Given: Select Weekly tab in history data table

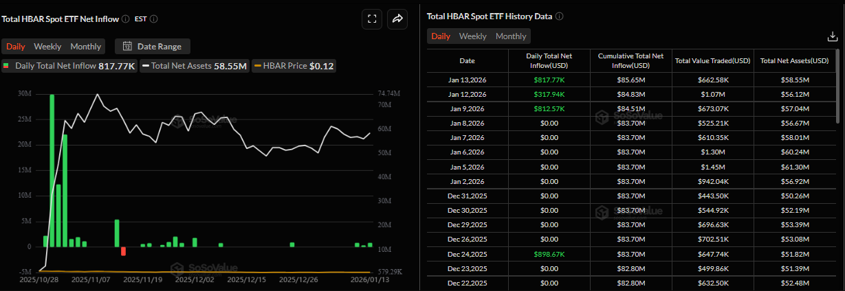Looking at the screenshot, I should click(472, 36).
